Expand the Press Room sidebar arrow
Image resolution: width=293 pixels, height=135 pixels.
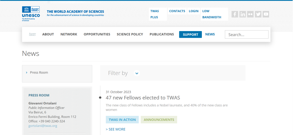click(x=27, y=73)
